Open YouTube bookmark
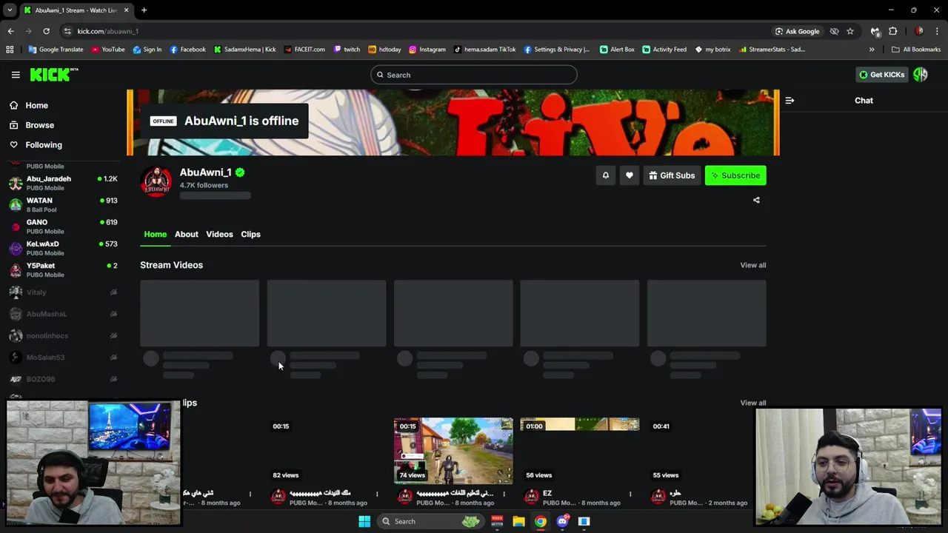 pyautogui.click(x=108, y=50)
